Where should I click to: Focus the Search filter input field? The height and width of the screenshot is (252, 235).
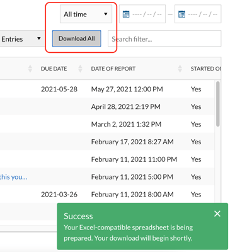point(164,38)
